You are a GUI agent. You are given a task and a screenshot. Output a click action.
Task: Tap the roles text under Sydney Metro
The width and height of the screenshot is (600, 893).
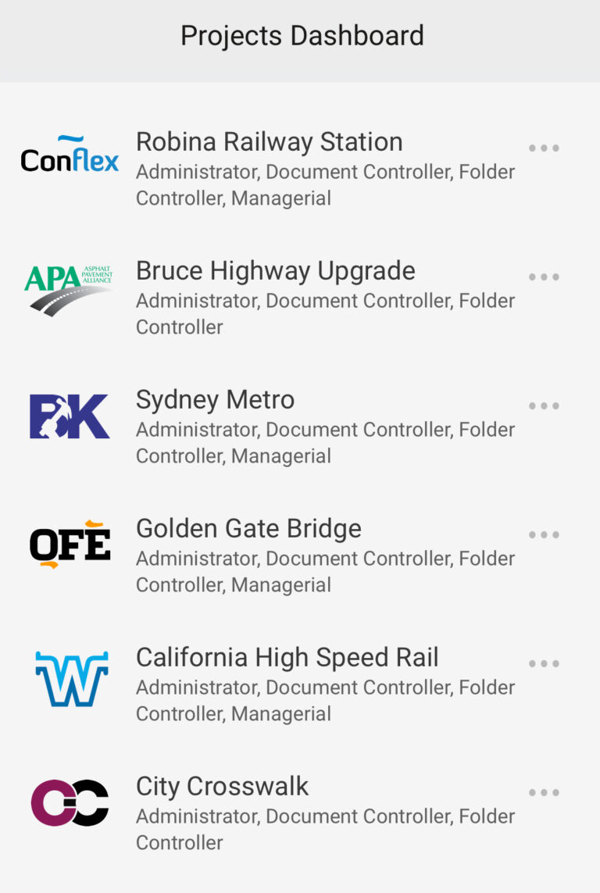click(x=325, y=442)
